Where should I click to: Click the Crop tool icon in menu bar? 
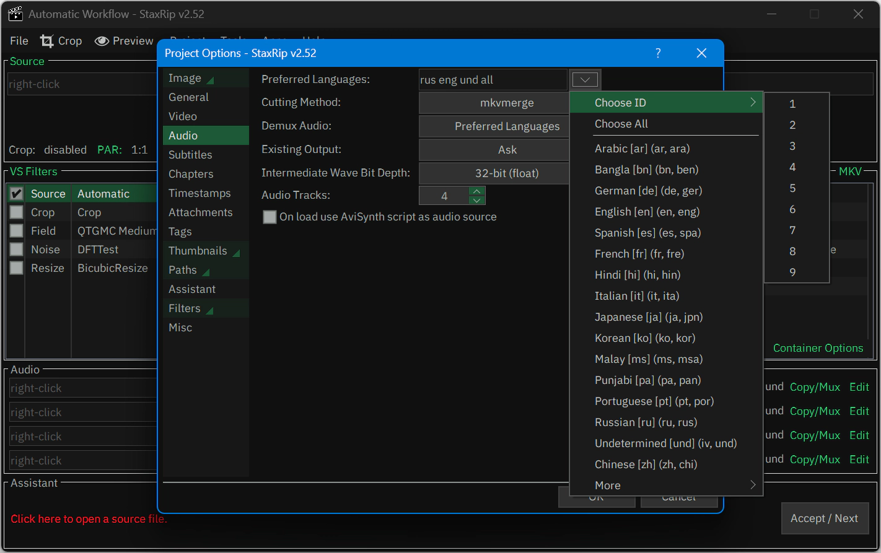pyautogui.click(x=47, y=41)
